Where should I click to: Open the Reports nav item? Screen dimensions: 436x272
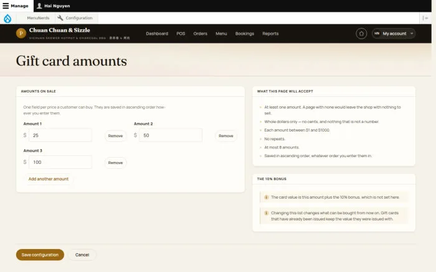click(270, 34)
